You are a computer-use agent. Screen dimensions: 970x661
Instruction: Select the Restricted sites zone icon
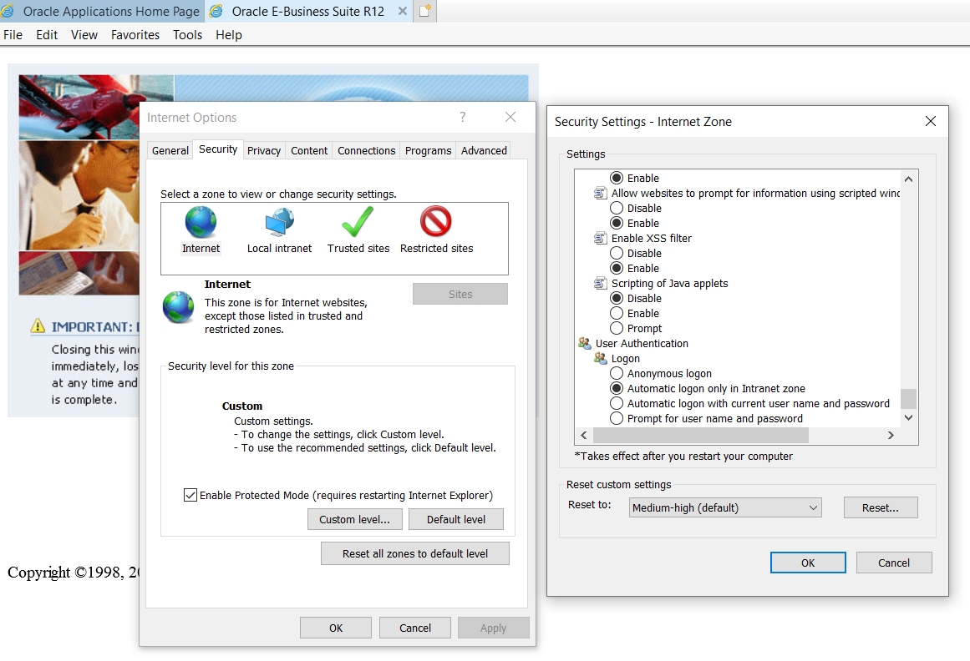point(435,220)
